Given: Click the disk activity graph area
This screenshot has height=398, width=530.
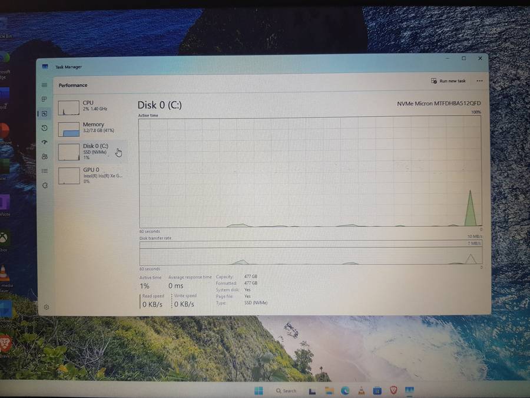Looking at the screenshot, I should pyautogui.click(x=309, y=171).
